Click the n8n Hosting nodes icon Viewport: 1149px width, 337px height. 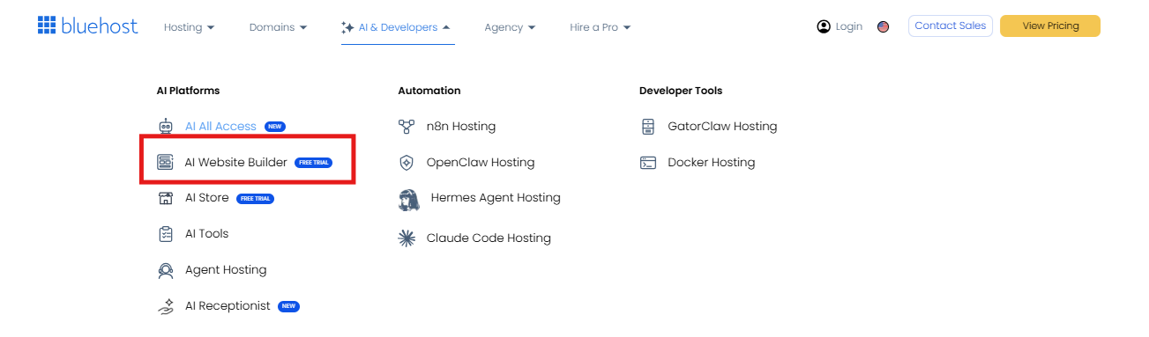click(x=407, y=126)
